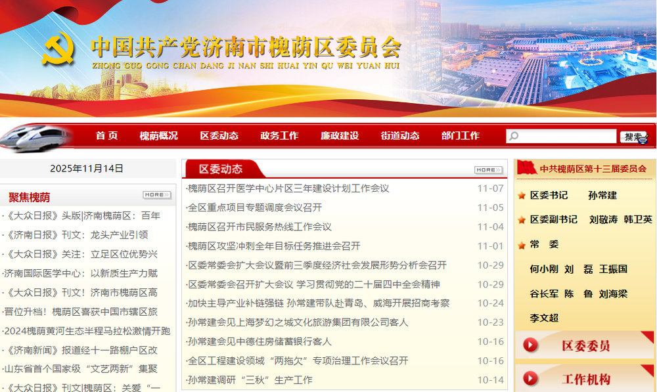Open article 槐荫区攻坚冲刺全年目标任务推进会召开
This screenshot has width=657, height=392.
[273, 246]
